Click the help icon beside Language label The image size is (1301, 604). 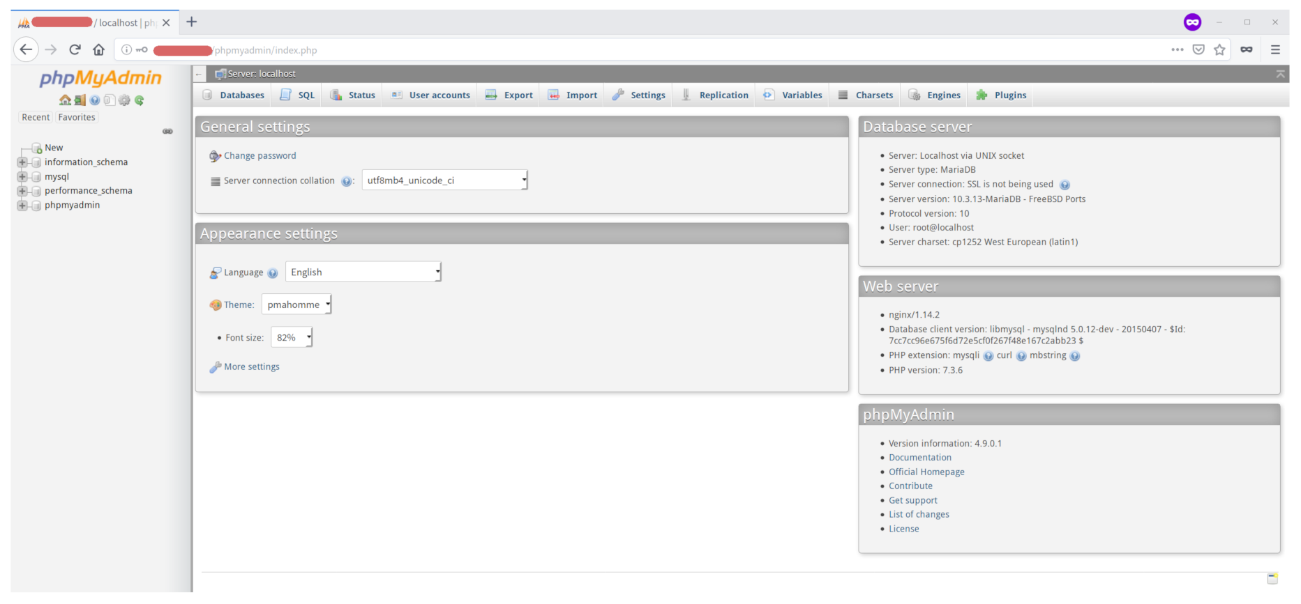[x=273, y=273]
